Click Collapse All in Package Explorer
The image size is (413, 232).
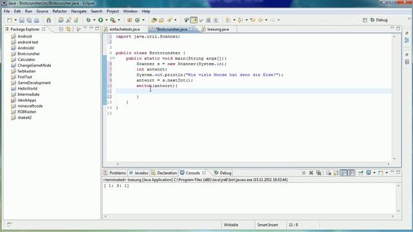[x=61, y=29]
